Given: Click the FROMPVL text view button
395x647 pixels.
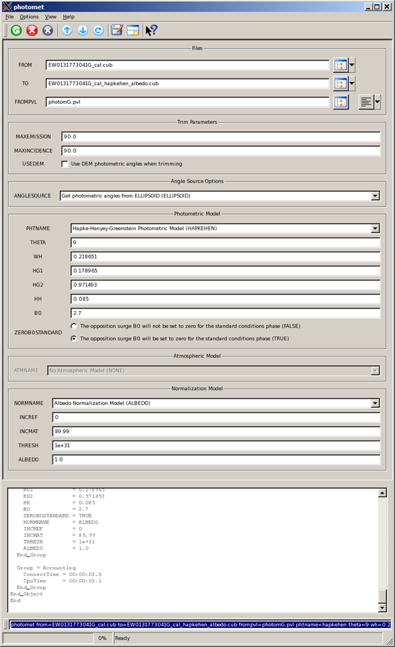Looking at the screenshot, I should 367,102.
